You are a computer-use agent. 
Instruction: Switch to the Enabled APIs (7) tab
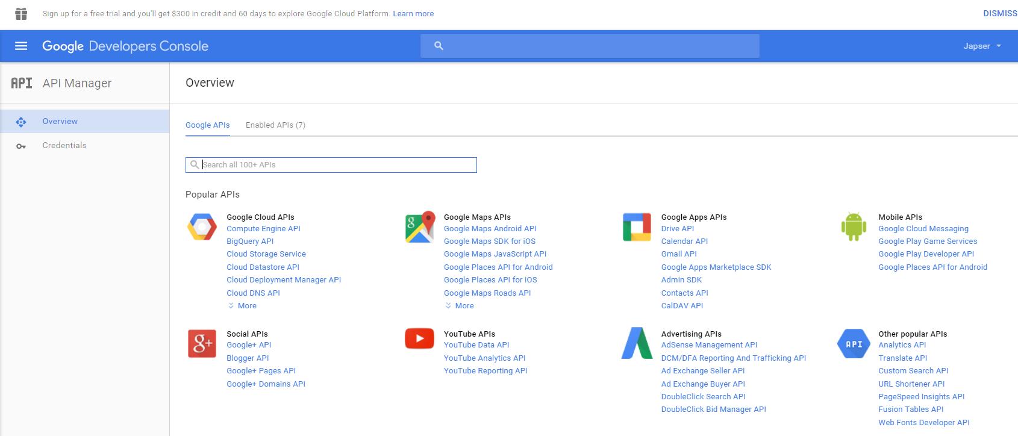click(x=275, y=125)
